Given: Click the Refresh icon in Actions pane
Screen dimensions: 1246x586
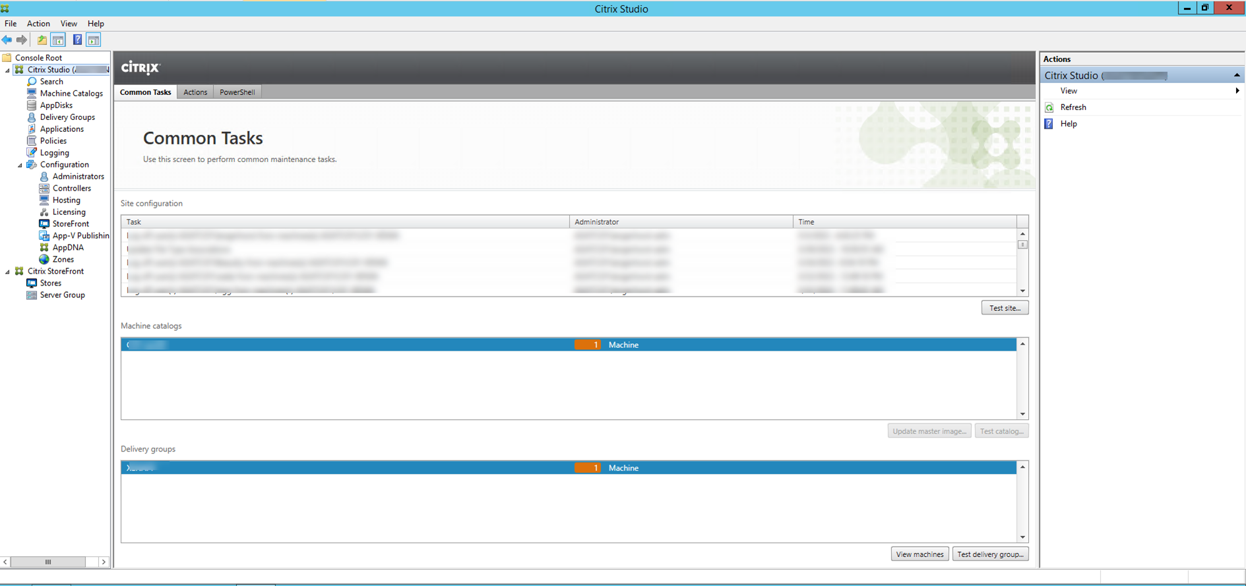Looking at the screenshot, I should coord(1049,107).
